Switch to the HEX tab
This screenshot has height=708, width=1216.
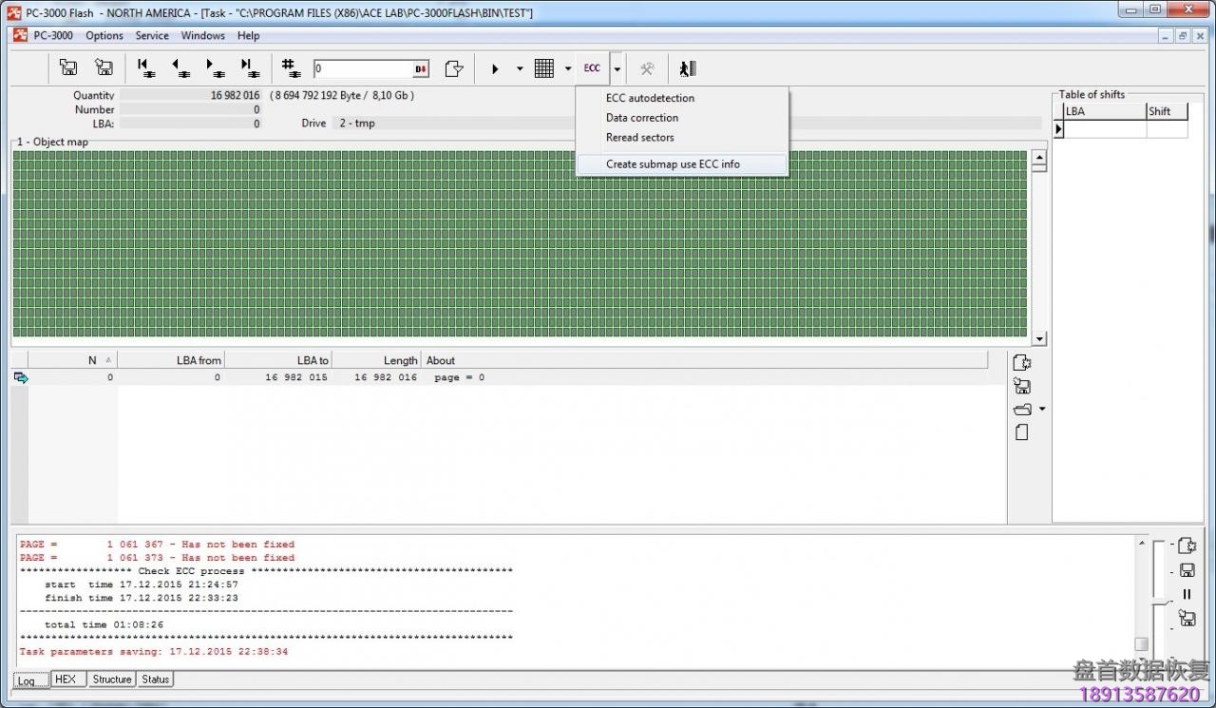coord(65,679)
